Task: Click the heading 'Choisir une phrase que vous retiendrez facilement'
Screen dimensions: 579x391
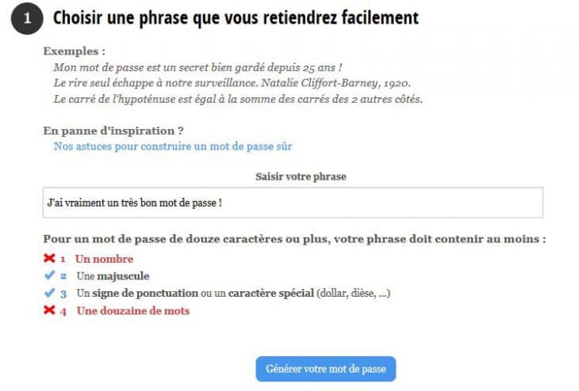Action: click(236, 17)
